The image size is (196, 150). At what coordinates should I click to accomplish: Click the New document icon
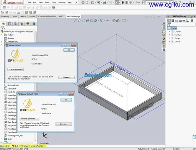[x=87, y=2]
